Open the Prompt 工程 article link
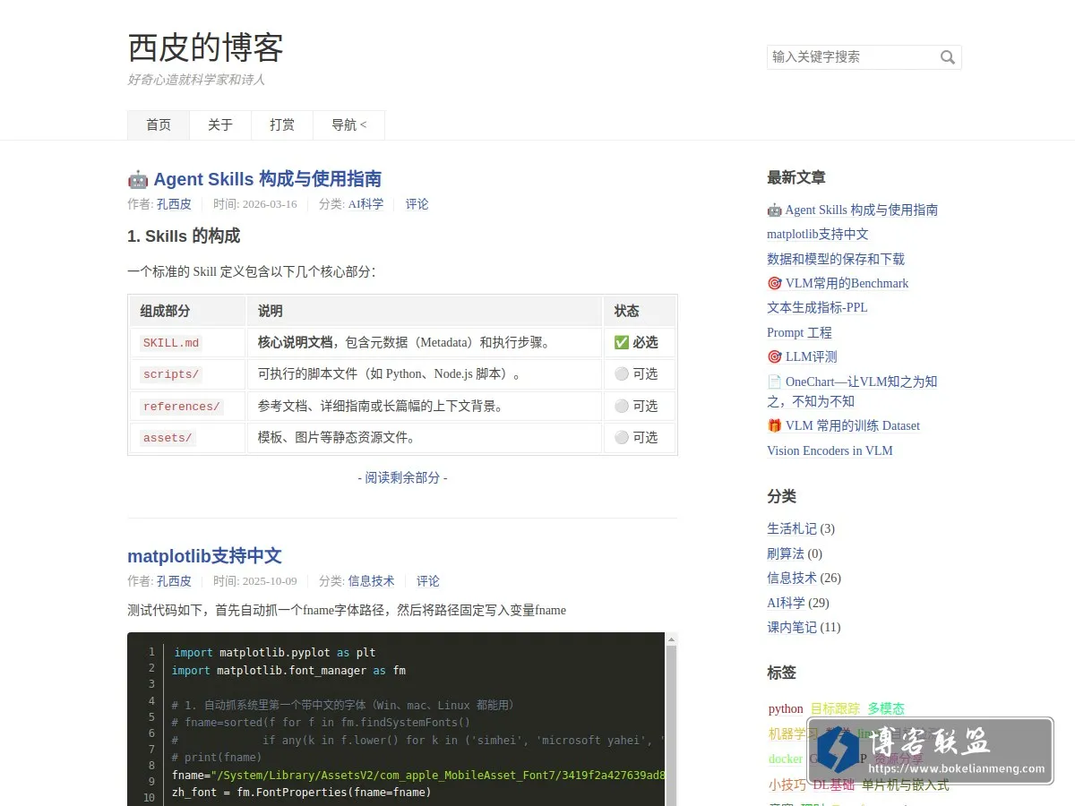1075x806 pixels. [x=799, y=332]
